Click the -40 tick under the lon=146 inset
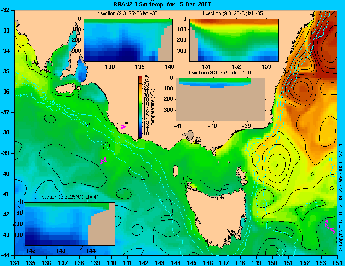The image size is (345, 266). [x=213, y=126]
